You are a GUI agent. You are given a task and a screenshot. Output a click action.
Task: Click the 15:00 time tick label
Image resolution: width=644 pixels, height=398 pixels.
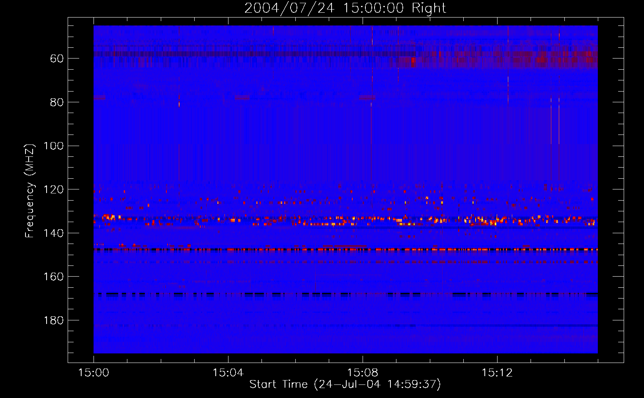click(94, 373)
